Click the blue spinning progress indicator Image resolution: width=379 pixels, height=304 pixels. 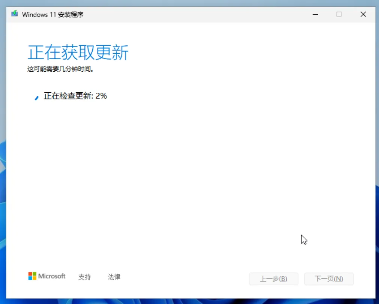(36, 98)
